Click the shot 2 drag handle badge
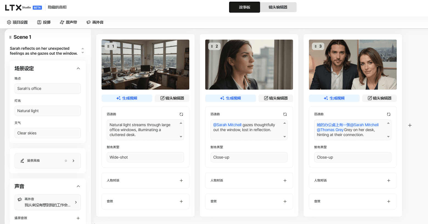428x224 pixels. 215,46
